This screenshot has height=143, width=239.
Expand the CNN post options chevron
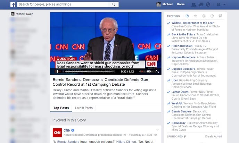pyautogui.click(x=157, y=130)
